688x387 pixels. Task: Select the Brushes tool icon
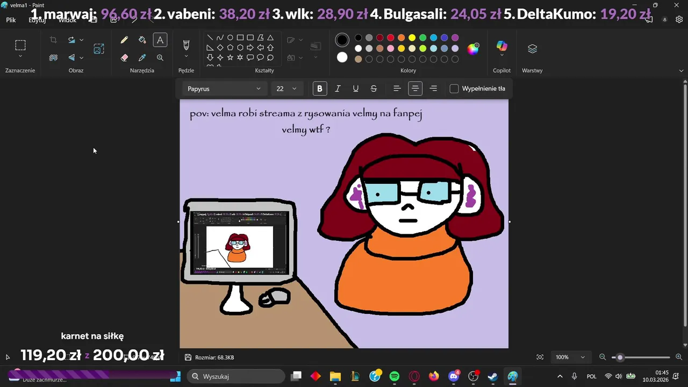186,44
